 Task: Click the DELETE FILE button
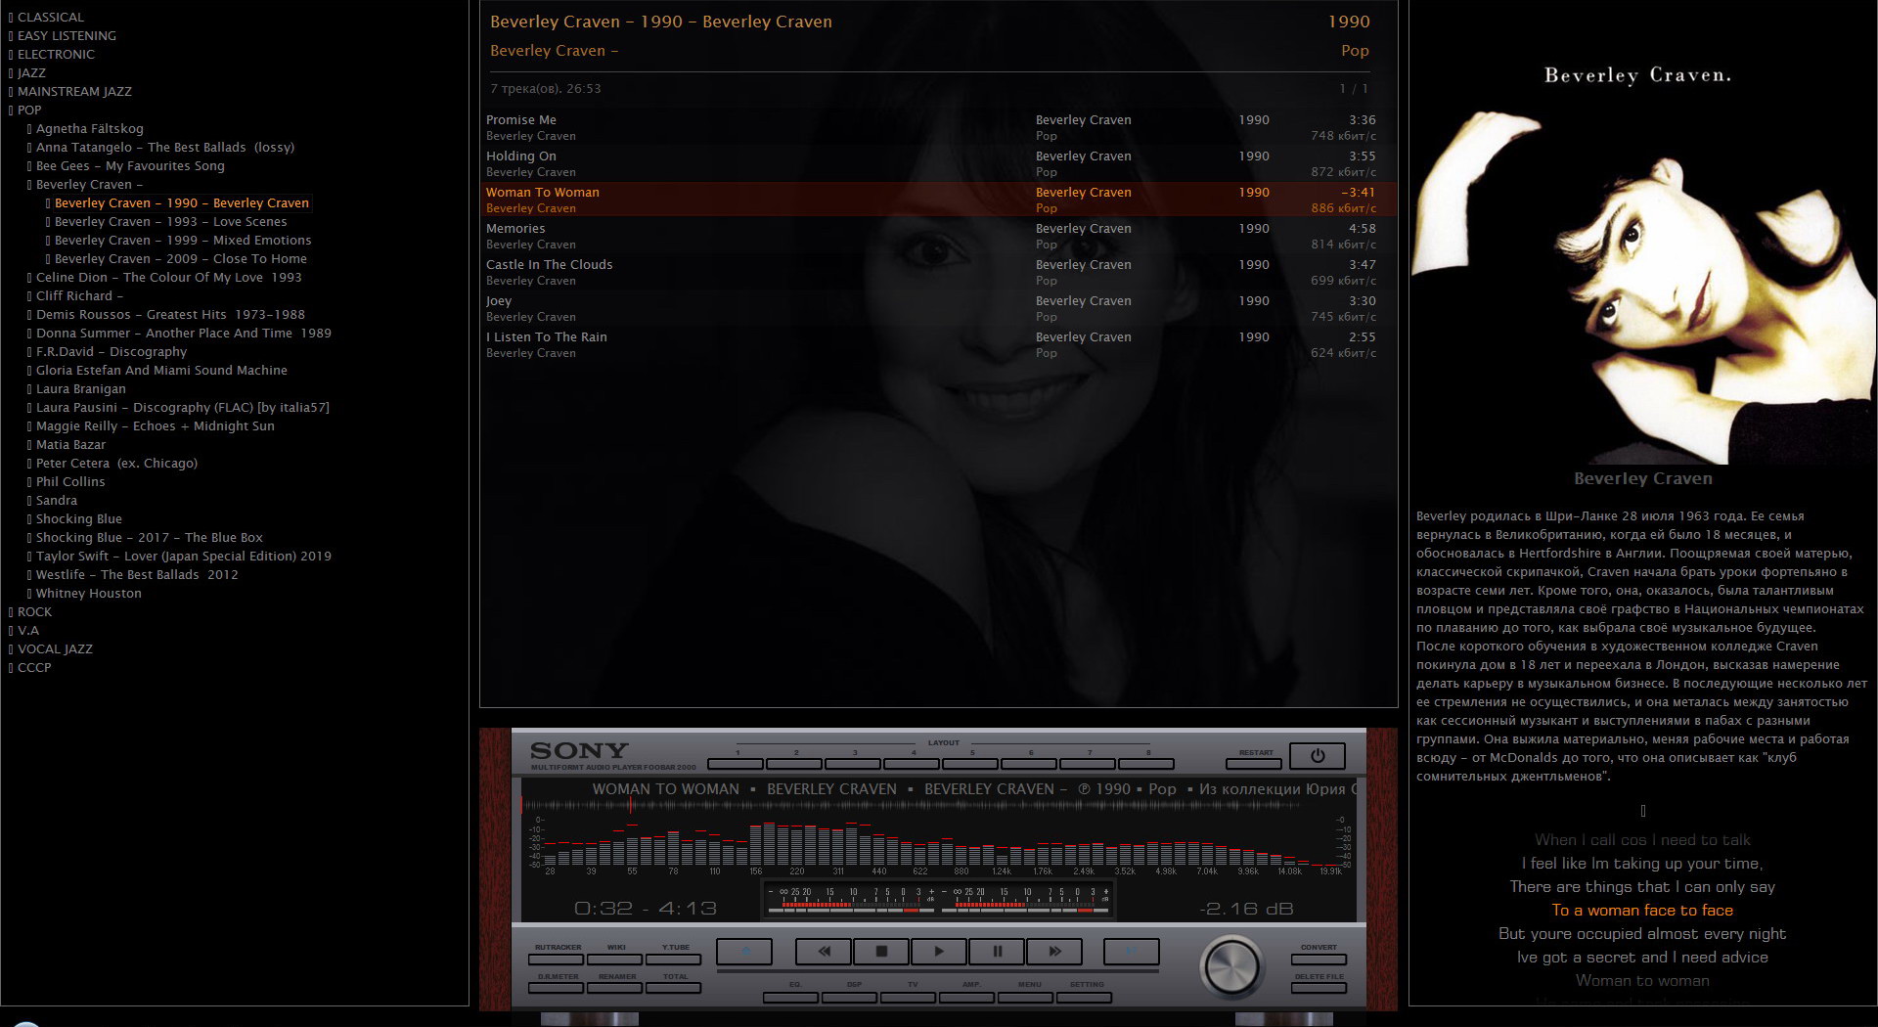click(x=1319, y=988)
